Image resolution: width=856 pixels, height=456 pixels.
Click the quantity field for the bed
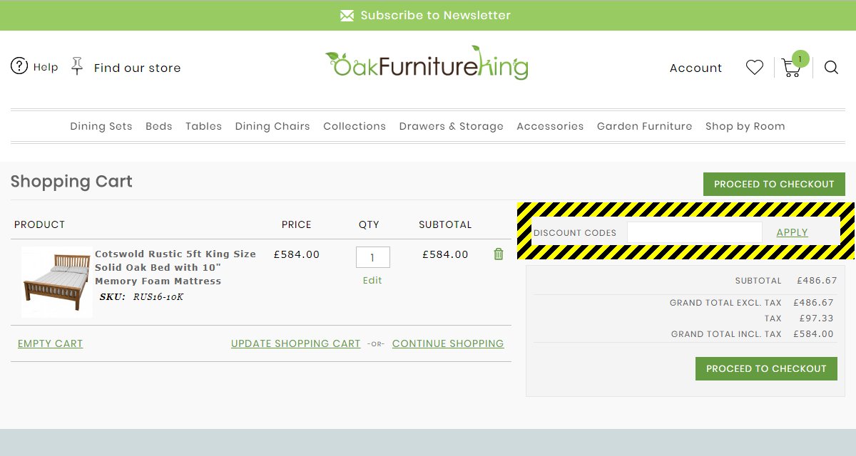[x=373, y=257]
